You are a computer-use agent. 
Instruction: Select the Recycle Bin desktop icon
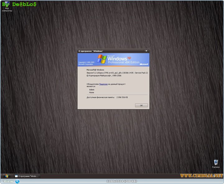click(x=216, y=164)
